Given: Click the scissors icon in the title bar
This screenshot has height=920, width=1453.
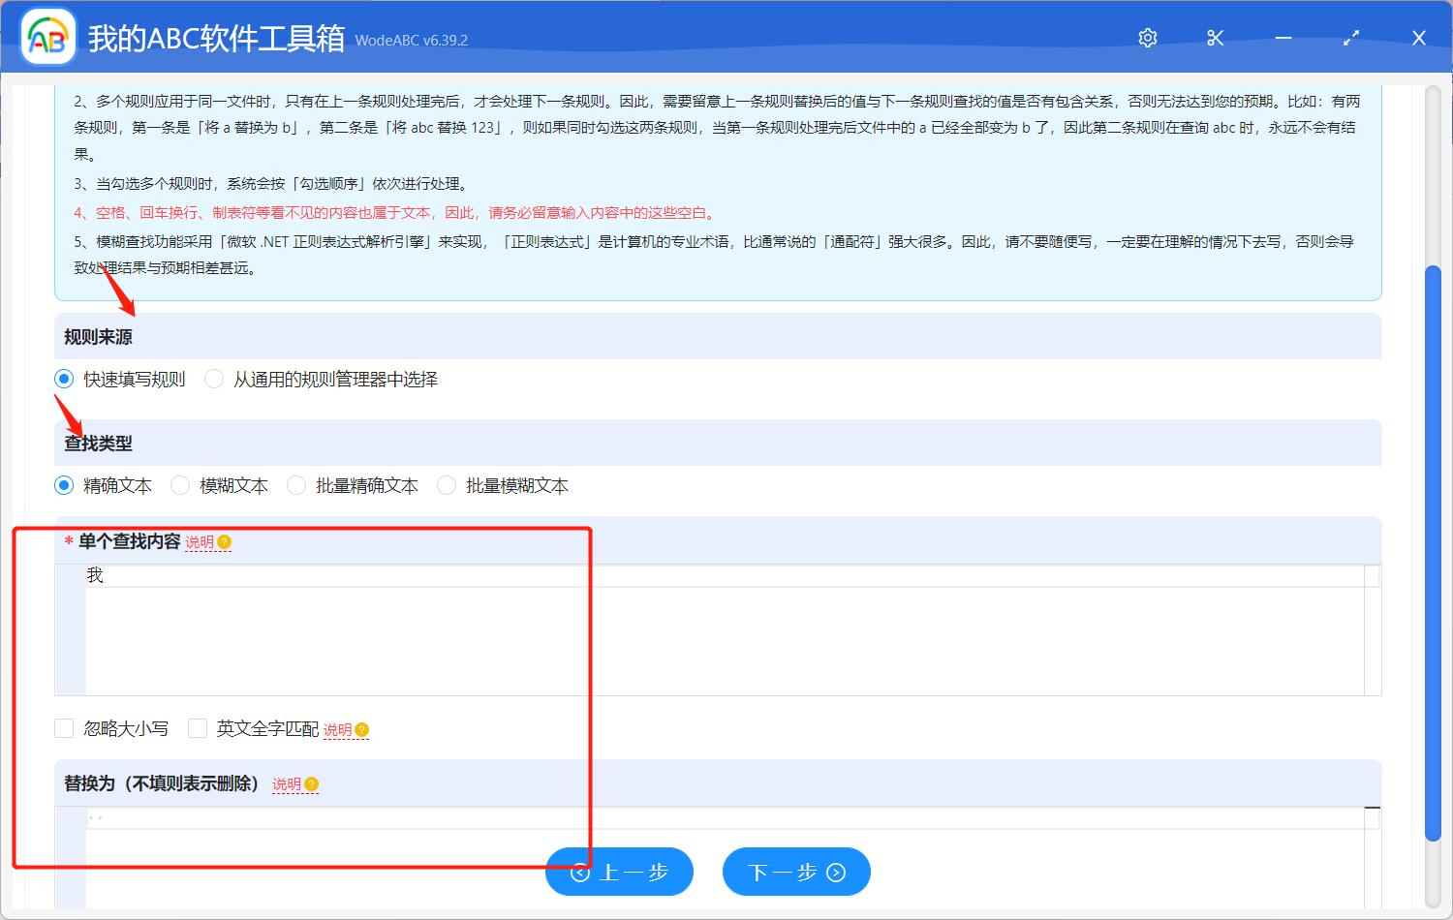Looking at the screenshot, I should [x=1215, y=38].
